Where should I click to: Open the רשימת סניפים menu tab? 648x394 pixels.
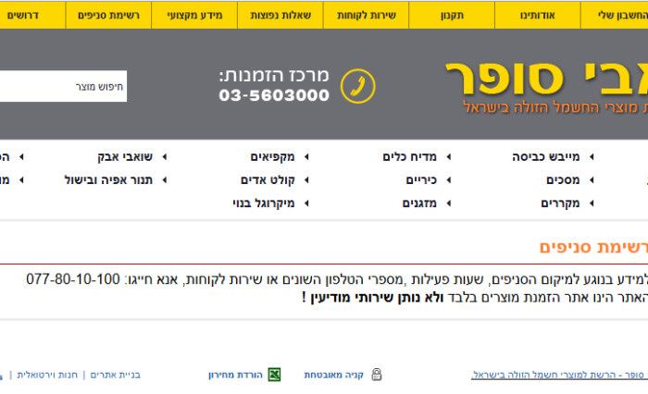click(108, 16)
